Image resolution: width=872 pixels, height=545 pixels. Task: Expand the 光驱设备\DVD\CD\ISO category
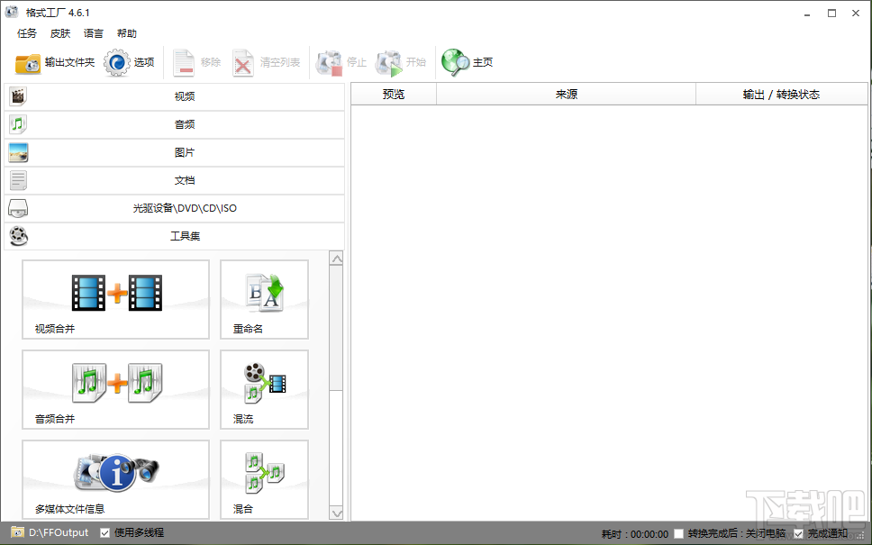click(x=175, y=208)
